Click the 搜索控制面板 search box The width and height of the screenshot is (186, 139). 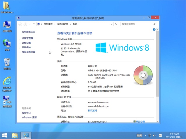[137, 24]
